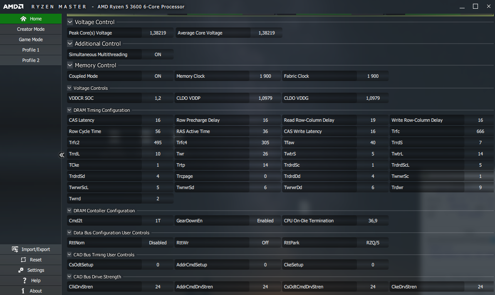
Task: Click the Import/Export icon
Action: point(15,249)
